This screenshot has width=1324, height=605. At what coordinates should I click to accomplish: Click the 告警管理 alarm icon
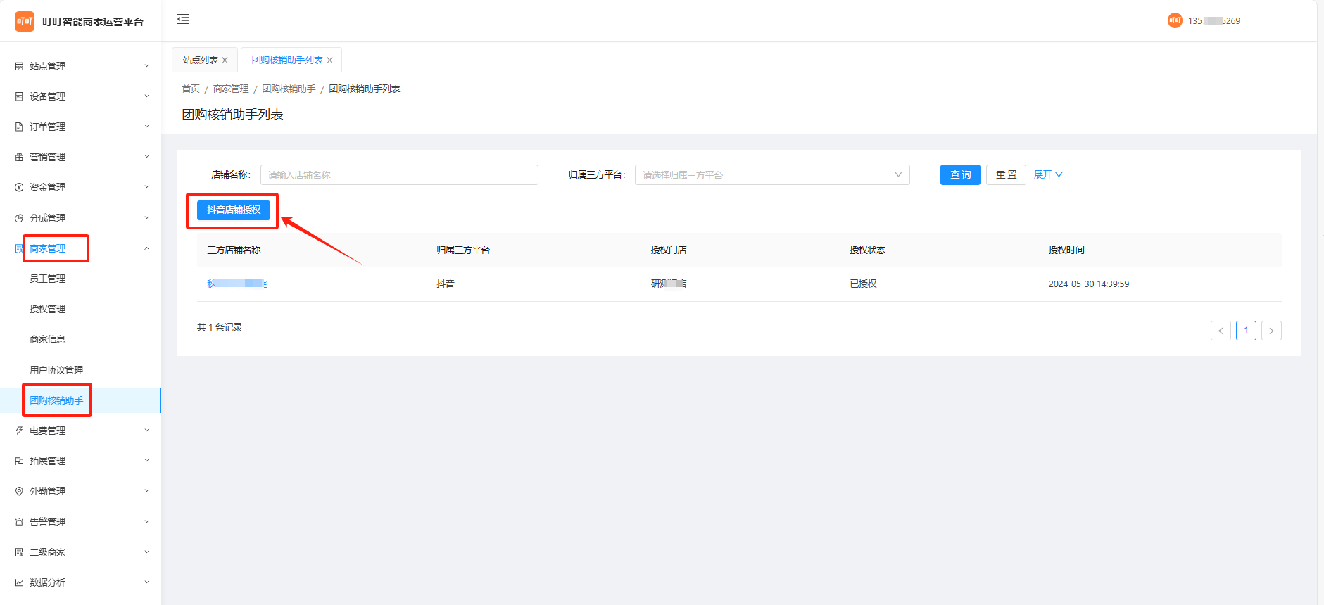(19, 522)
